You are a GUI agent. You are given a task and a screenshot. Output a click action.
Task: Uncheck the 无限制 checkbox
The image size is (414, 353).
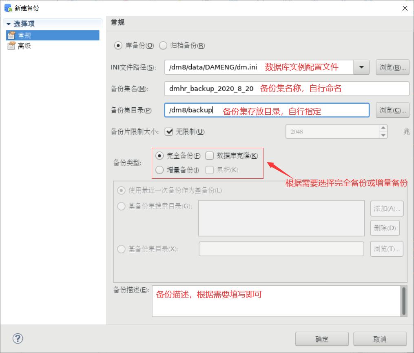point(169,131)
